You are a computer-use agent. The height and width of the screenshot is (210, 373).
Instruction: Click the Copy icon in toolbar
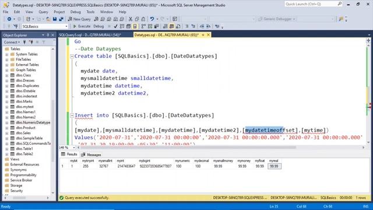pos(137,19)
